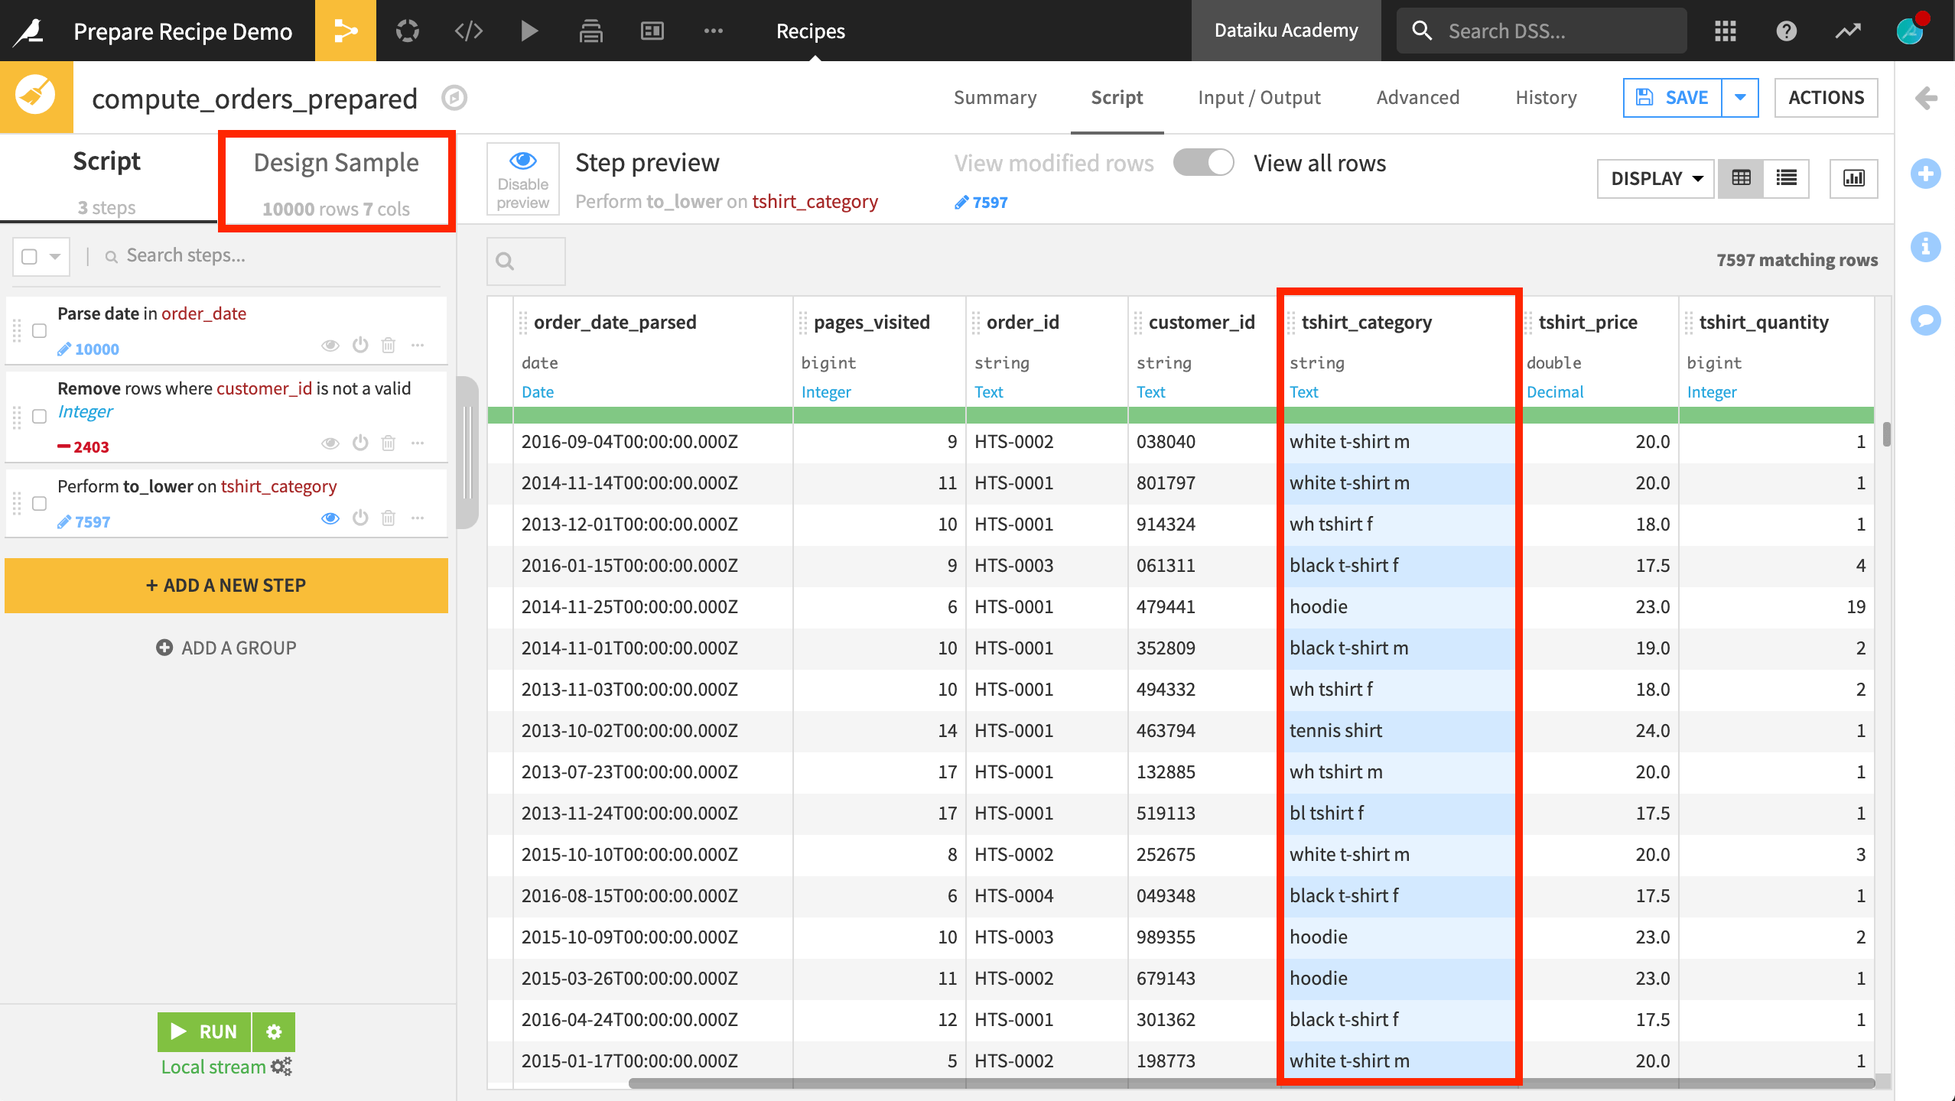Disable the Remove rows step power toggle
1955x1101 pixels.
(x=360, y=443)
